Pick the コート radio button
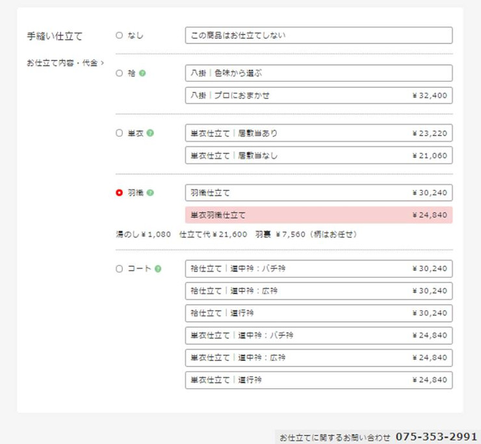 click(119, 269)
